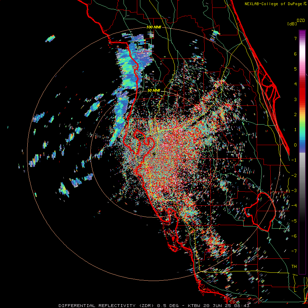Click the 7 value on the color scale
The width and height of the screenshot is (308, 308).
pos(295,38)
